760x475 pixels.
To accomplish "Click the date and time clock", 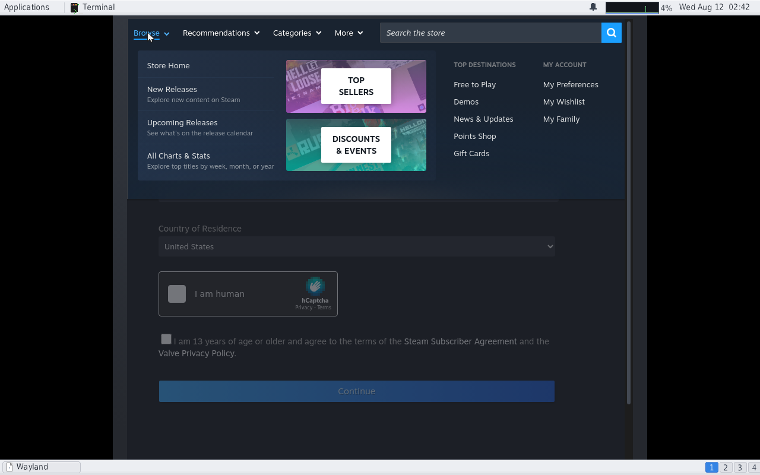I will click(714, 7).
